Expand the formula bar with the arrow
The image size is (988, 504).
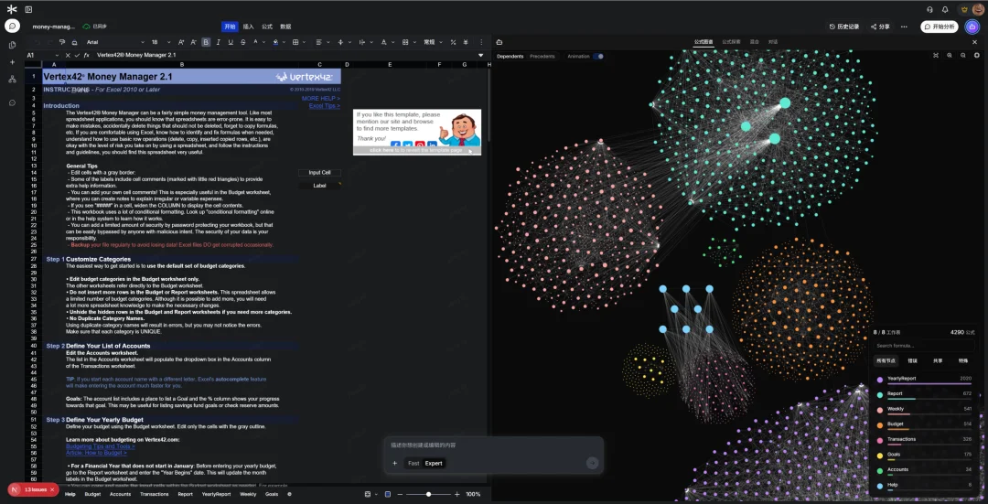481,55
